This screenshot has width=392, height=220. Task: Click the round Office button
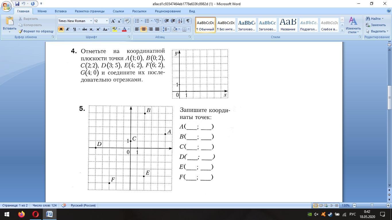pyautogui.click(x=7, y=6)
